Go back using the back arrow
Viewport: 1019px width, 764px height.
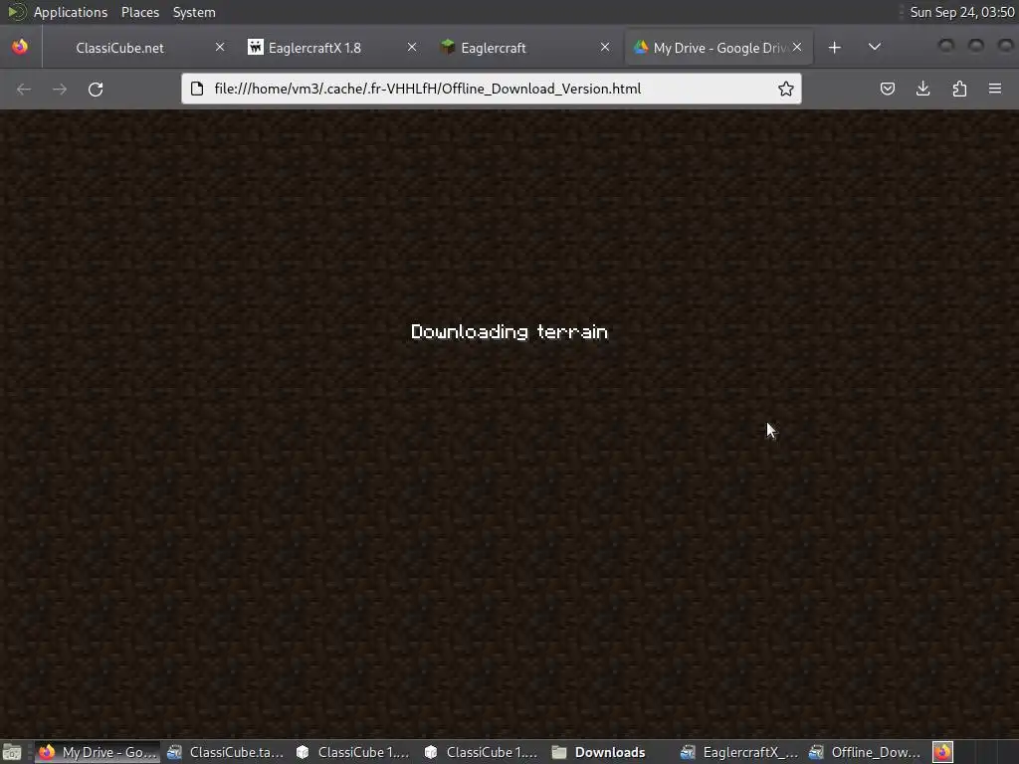pos(24,89)
